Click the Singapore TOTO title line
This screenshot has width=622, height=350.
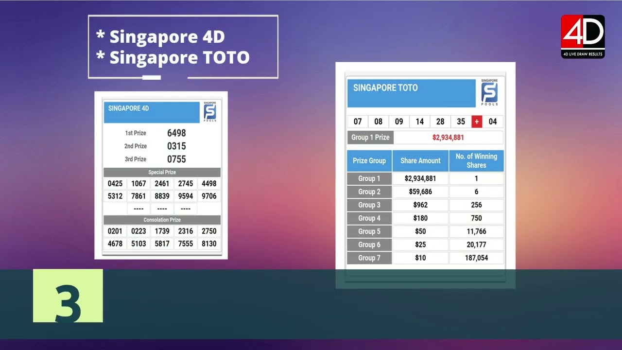coord(173,57)
